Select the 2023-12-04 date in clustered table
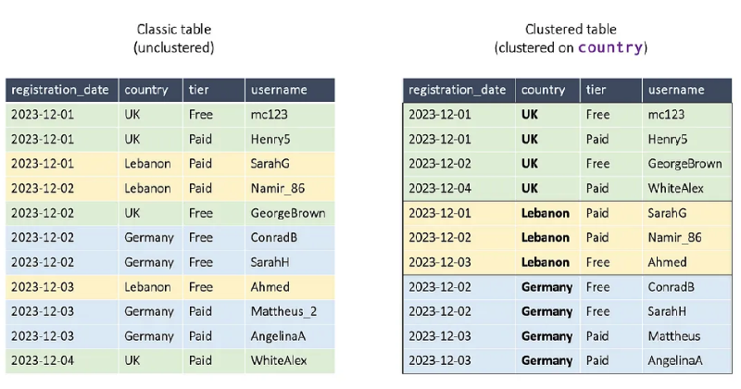 pyautogui.click(x=440, y=188)
